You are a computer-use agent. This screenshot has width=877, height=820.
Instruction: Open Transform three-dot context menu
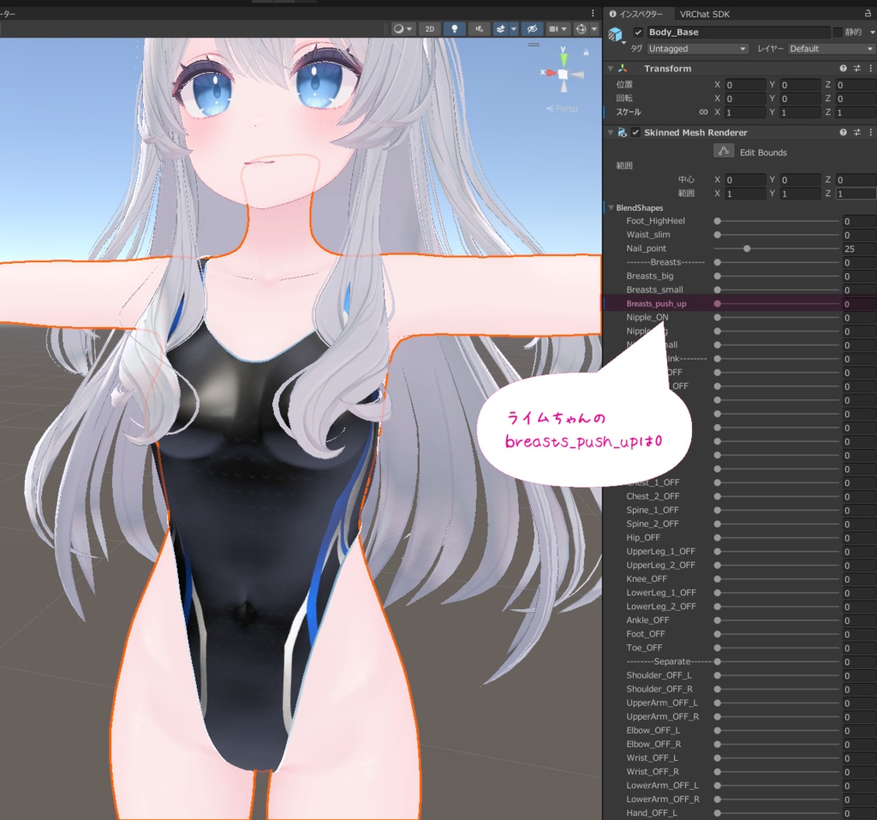click(870, 69)
